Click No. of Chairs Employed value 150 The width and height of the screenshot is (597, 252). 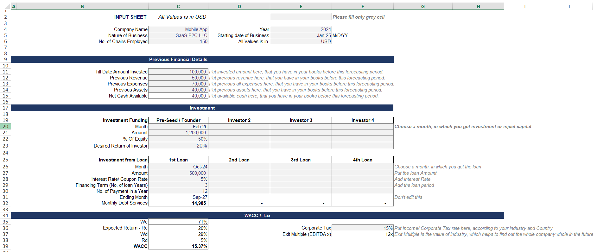(x=178, y=41)
